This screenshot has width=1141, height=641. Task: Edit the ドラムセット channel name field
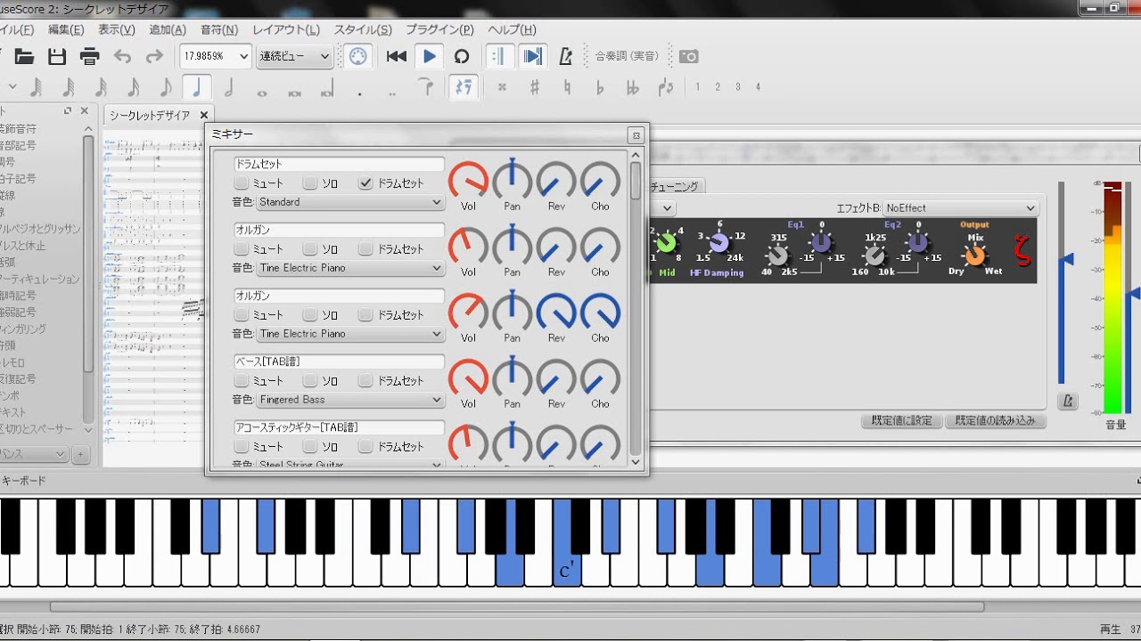click(x=339, y=164)
